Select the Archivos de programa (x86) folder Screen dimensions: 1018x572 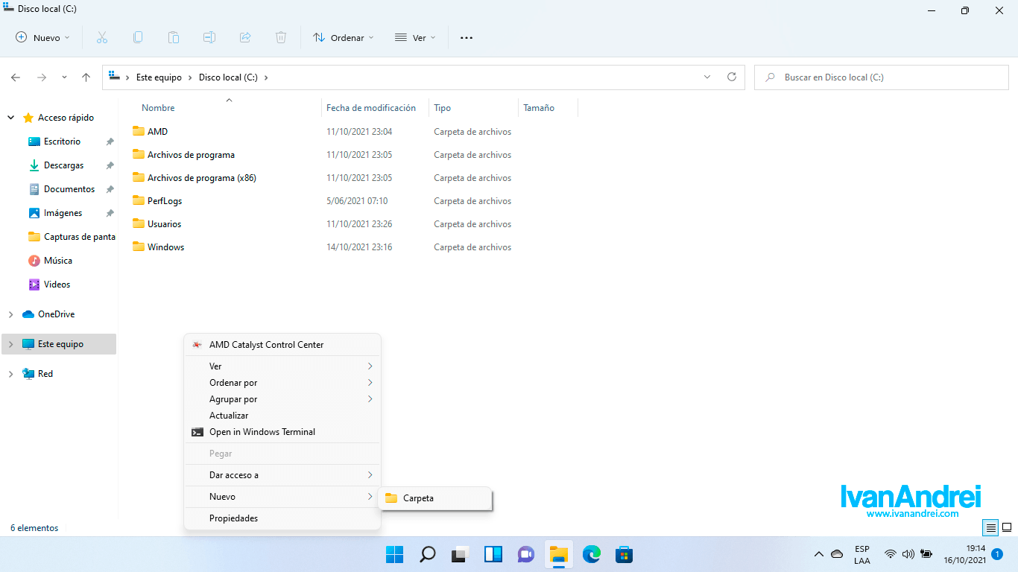(201, 178)
